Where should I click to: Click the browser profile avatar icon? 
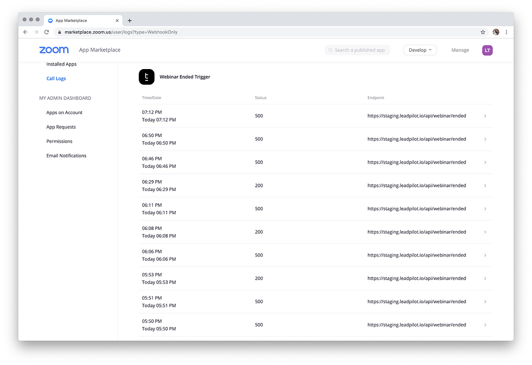tap(496, 32)
